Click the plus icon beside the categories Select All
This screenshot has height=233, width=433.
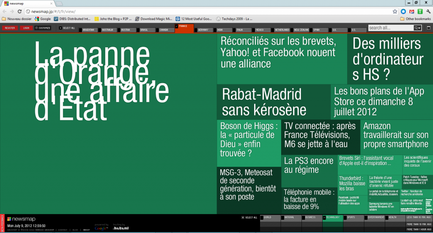pos(243,217)
